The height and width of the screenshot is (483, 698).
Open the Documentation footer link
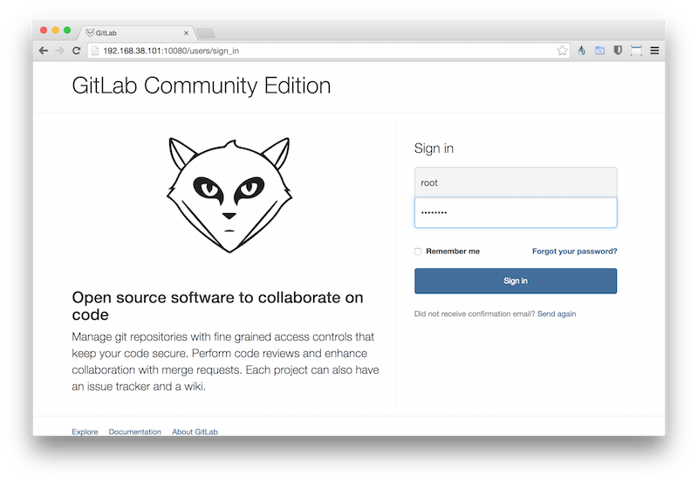(x=134, y=431)
